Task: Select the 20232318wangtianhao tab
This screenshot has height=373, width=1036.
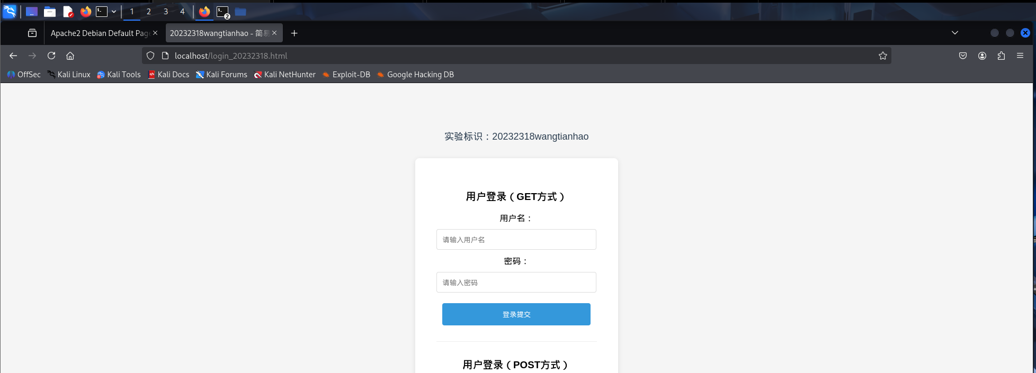Action: point(219,33)
